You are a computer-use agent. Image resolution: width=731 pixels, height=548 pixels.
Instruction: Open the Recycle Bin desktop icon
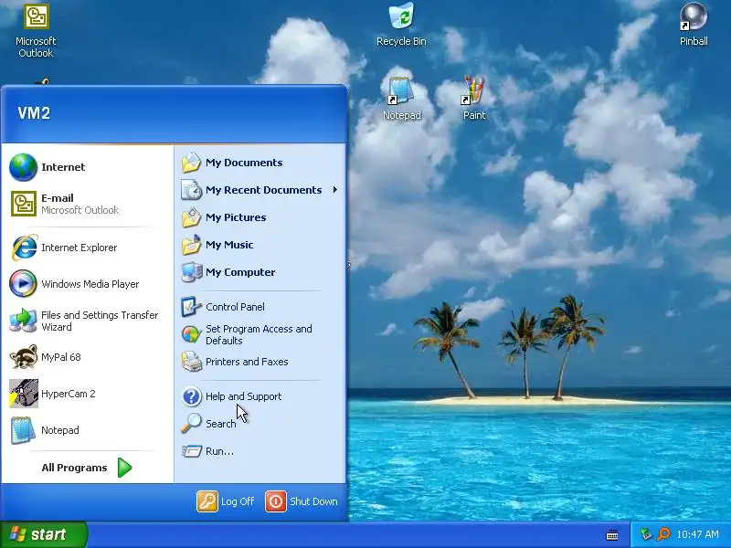coord(401,25)
